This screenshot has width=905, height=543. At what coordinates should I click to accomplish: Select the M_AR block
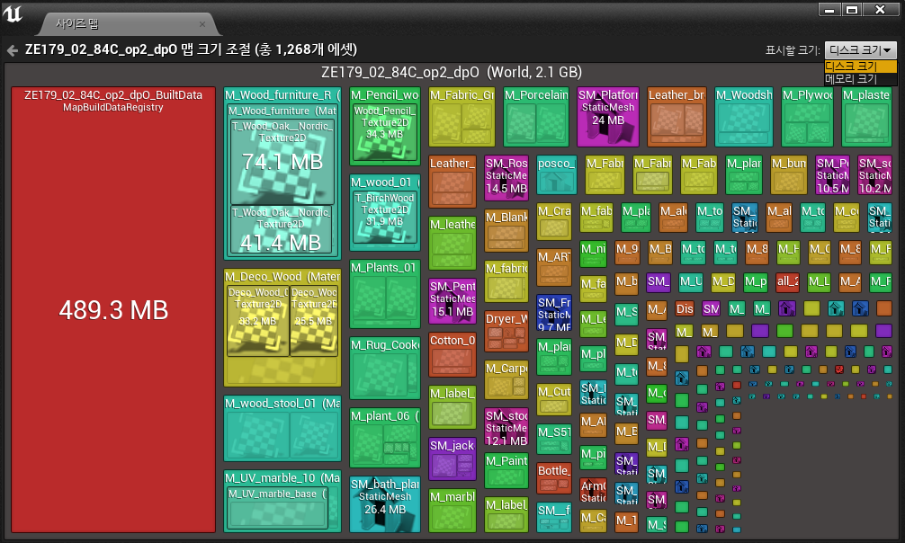(554, 267)
